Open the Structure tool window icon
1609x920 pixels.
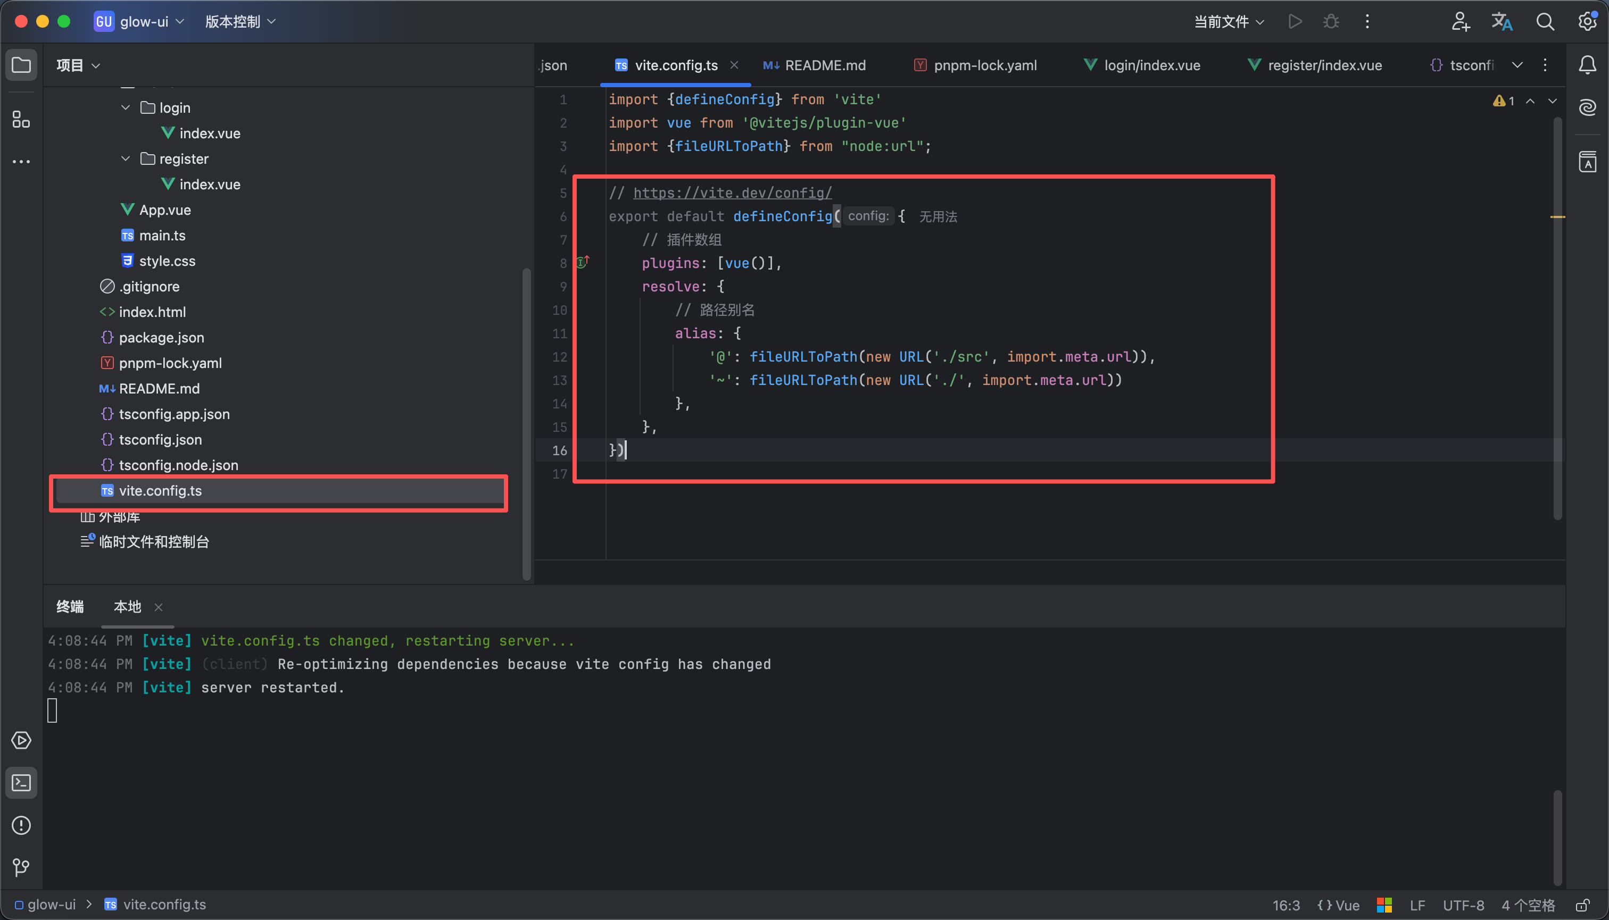21,120
